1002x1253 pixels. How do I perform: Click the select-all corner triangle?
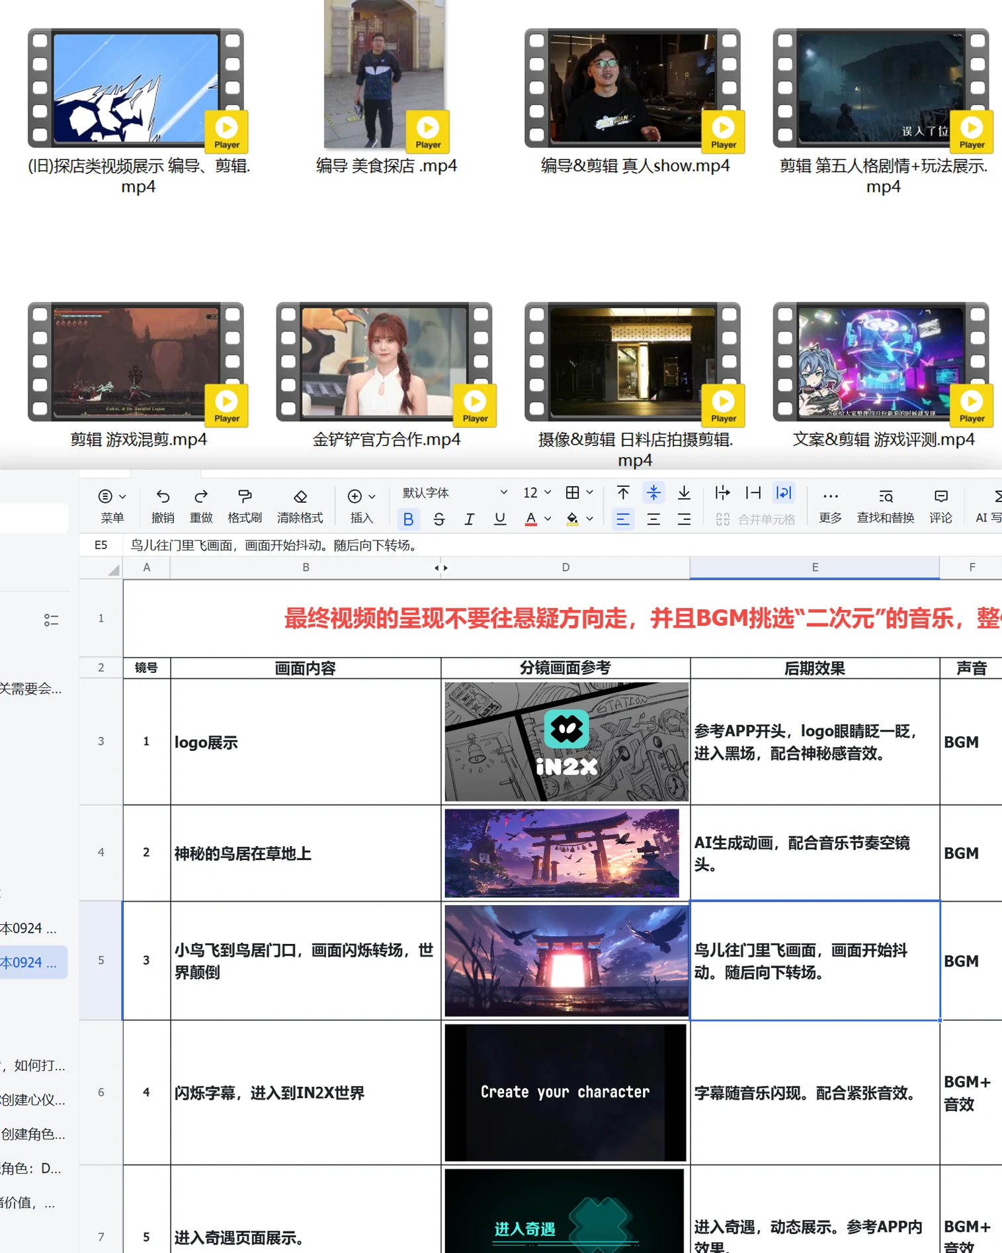[114, 570]
